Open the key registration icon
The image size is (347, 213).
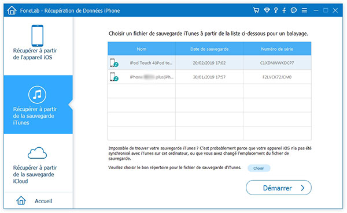276,10
